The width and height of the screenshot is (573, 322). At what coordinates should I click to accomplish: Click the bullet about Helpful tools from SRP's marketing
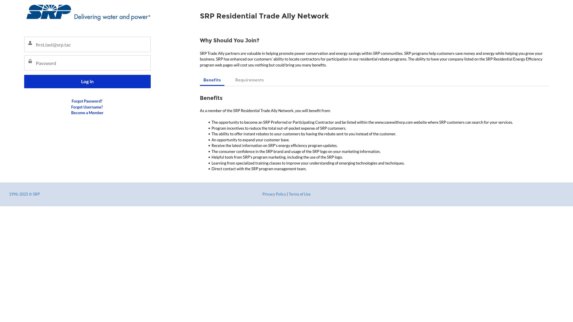tap(277, 157)
